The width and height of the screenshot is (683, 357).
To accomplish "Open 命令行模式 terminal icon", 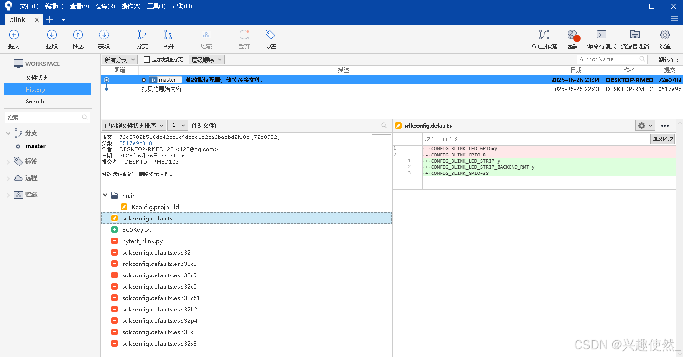I will click(602, 35).
